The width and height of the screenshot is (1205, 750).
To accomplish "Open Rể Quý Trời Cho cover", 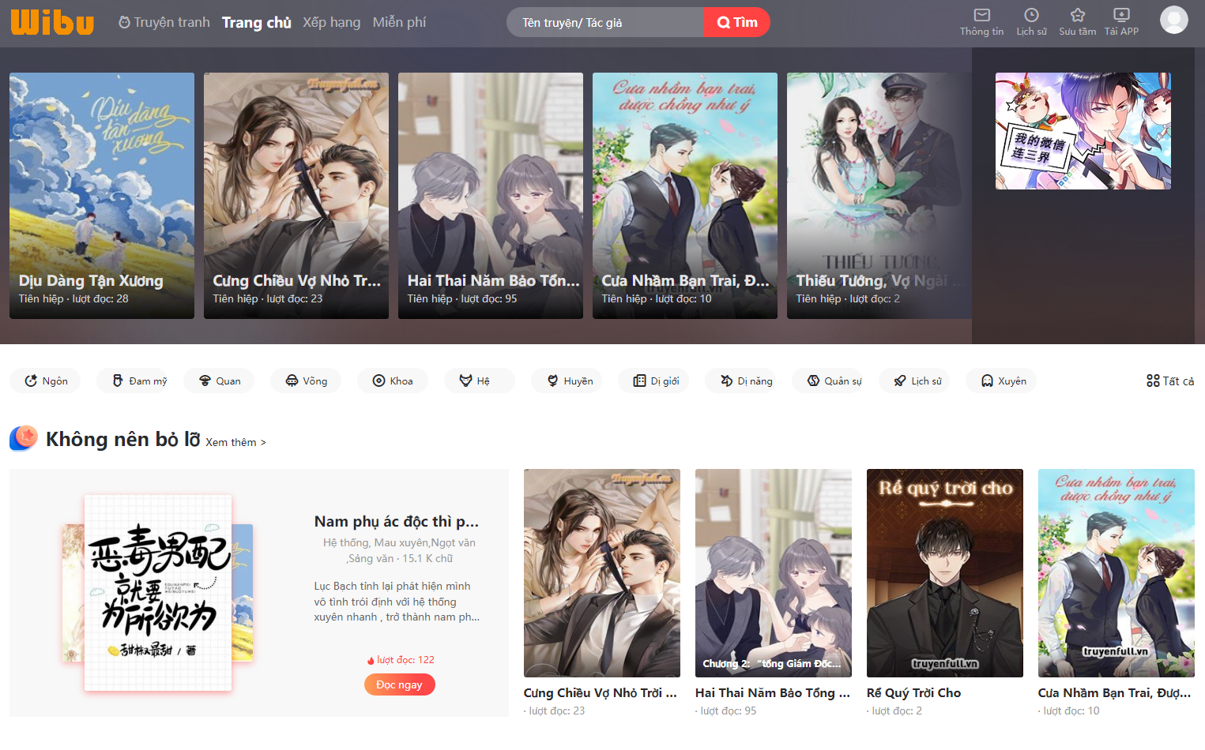I will coord(945,573).
